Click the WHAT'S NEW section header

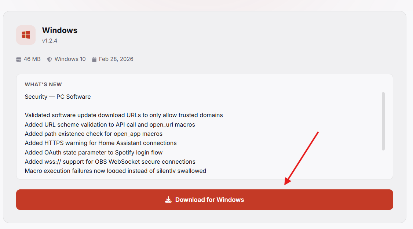point(43,84)
